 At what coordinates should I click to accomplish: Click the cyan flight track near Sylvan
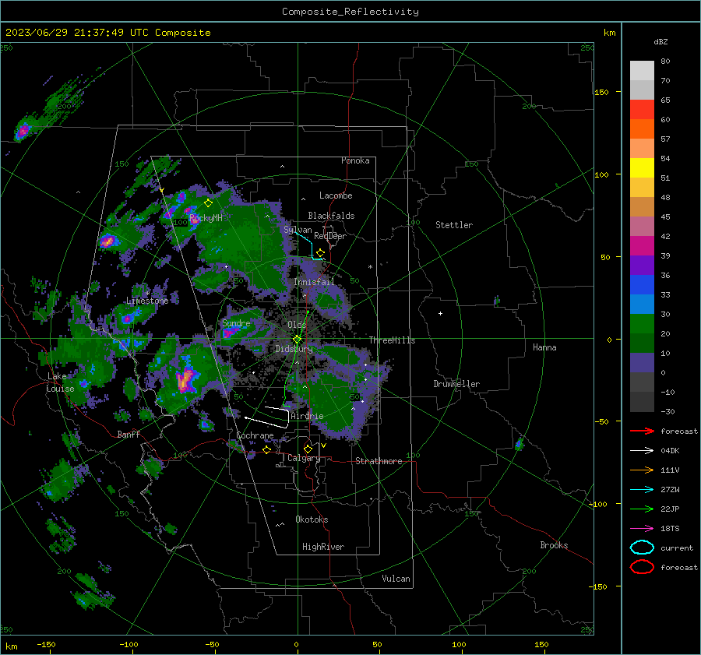click(308, 245)
